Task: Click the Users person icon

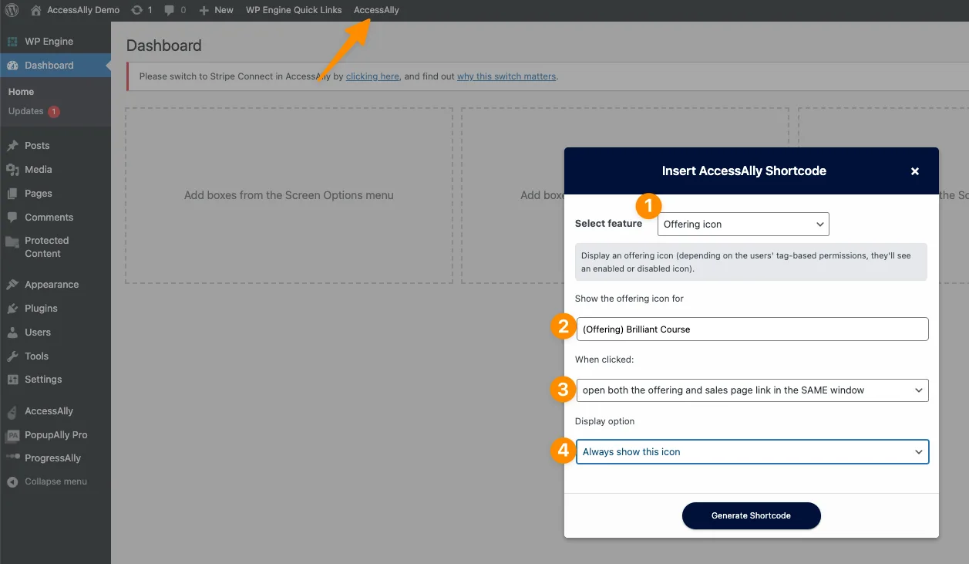Action: click(x=12, y=333)
